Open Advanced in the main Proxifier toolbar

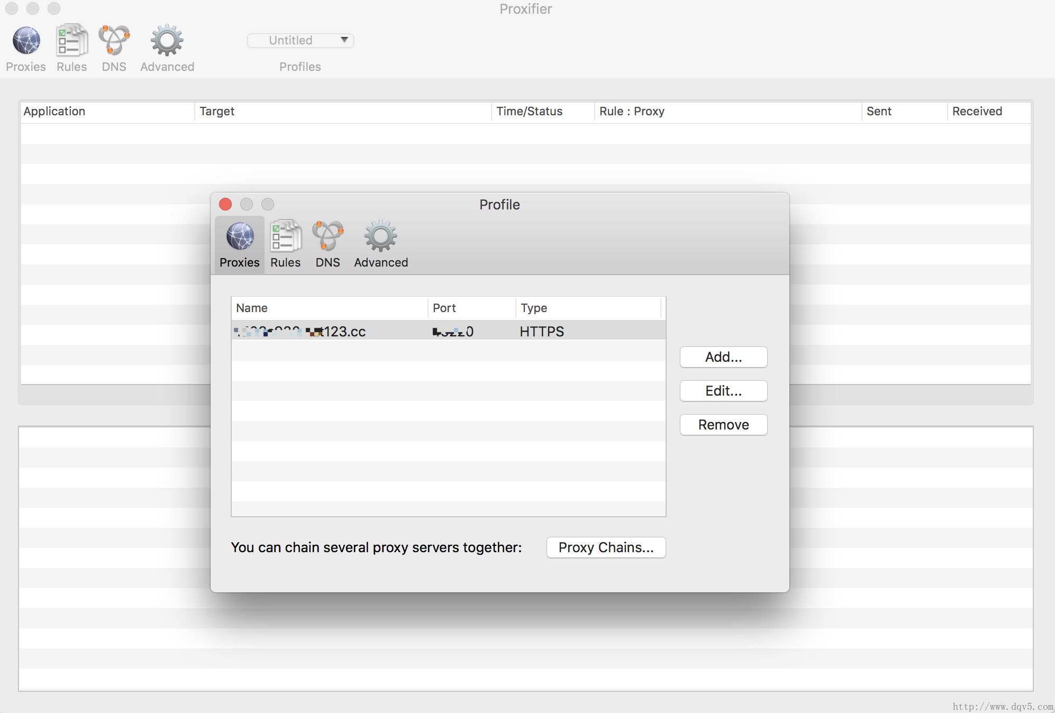(x=167, y=48)
